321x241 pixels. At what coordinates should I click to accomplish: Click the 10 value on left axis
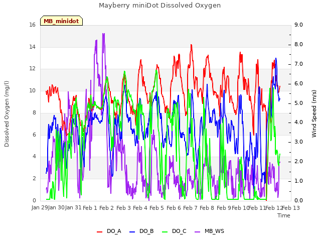point(32,90)
